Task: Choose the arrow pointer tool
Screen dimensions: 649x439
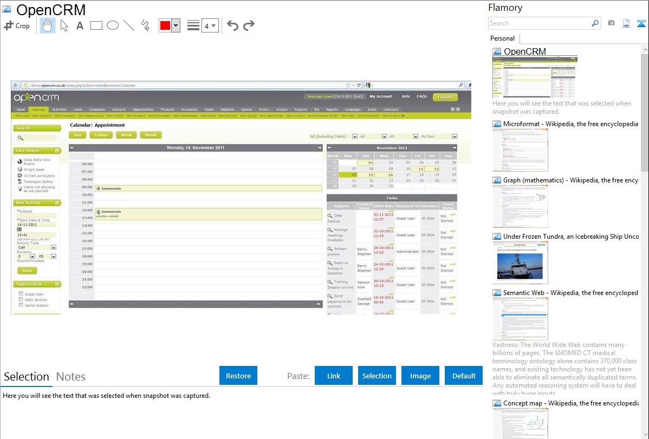Action: pyautogui.click(x=64, y=25)
